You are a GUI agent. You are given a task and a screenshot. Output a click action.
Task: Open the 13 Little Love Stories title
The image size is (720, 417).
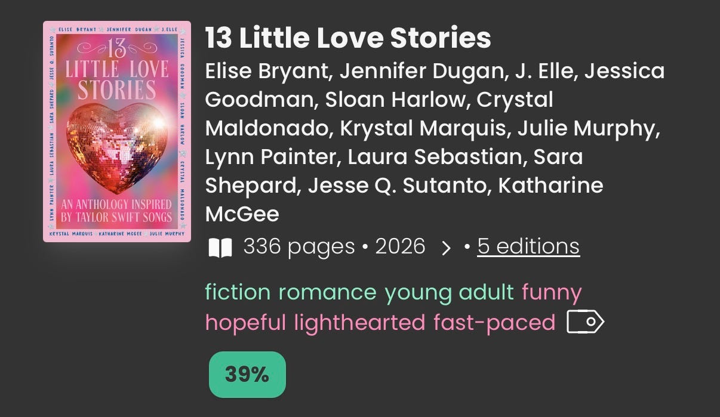pyautogui.click(x=348, y=38)
